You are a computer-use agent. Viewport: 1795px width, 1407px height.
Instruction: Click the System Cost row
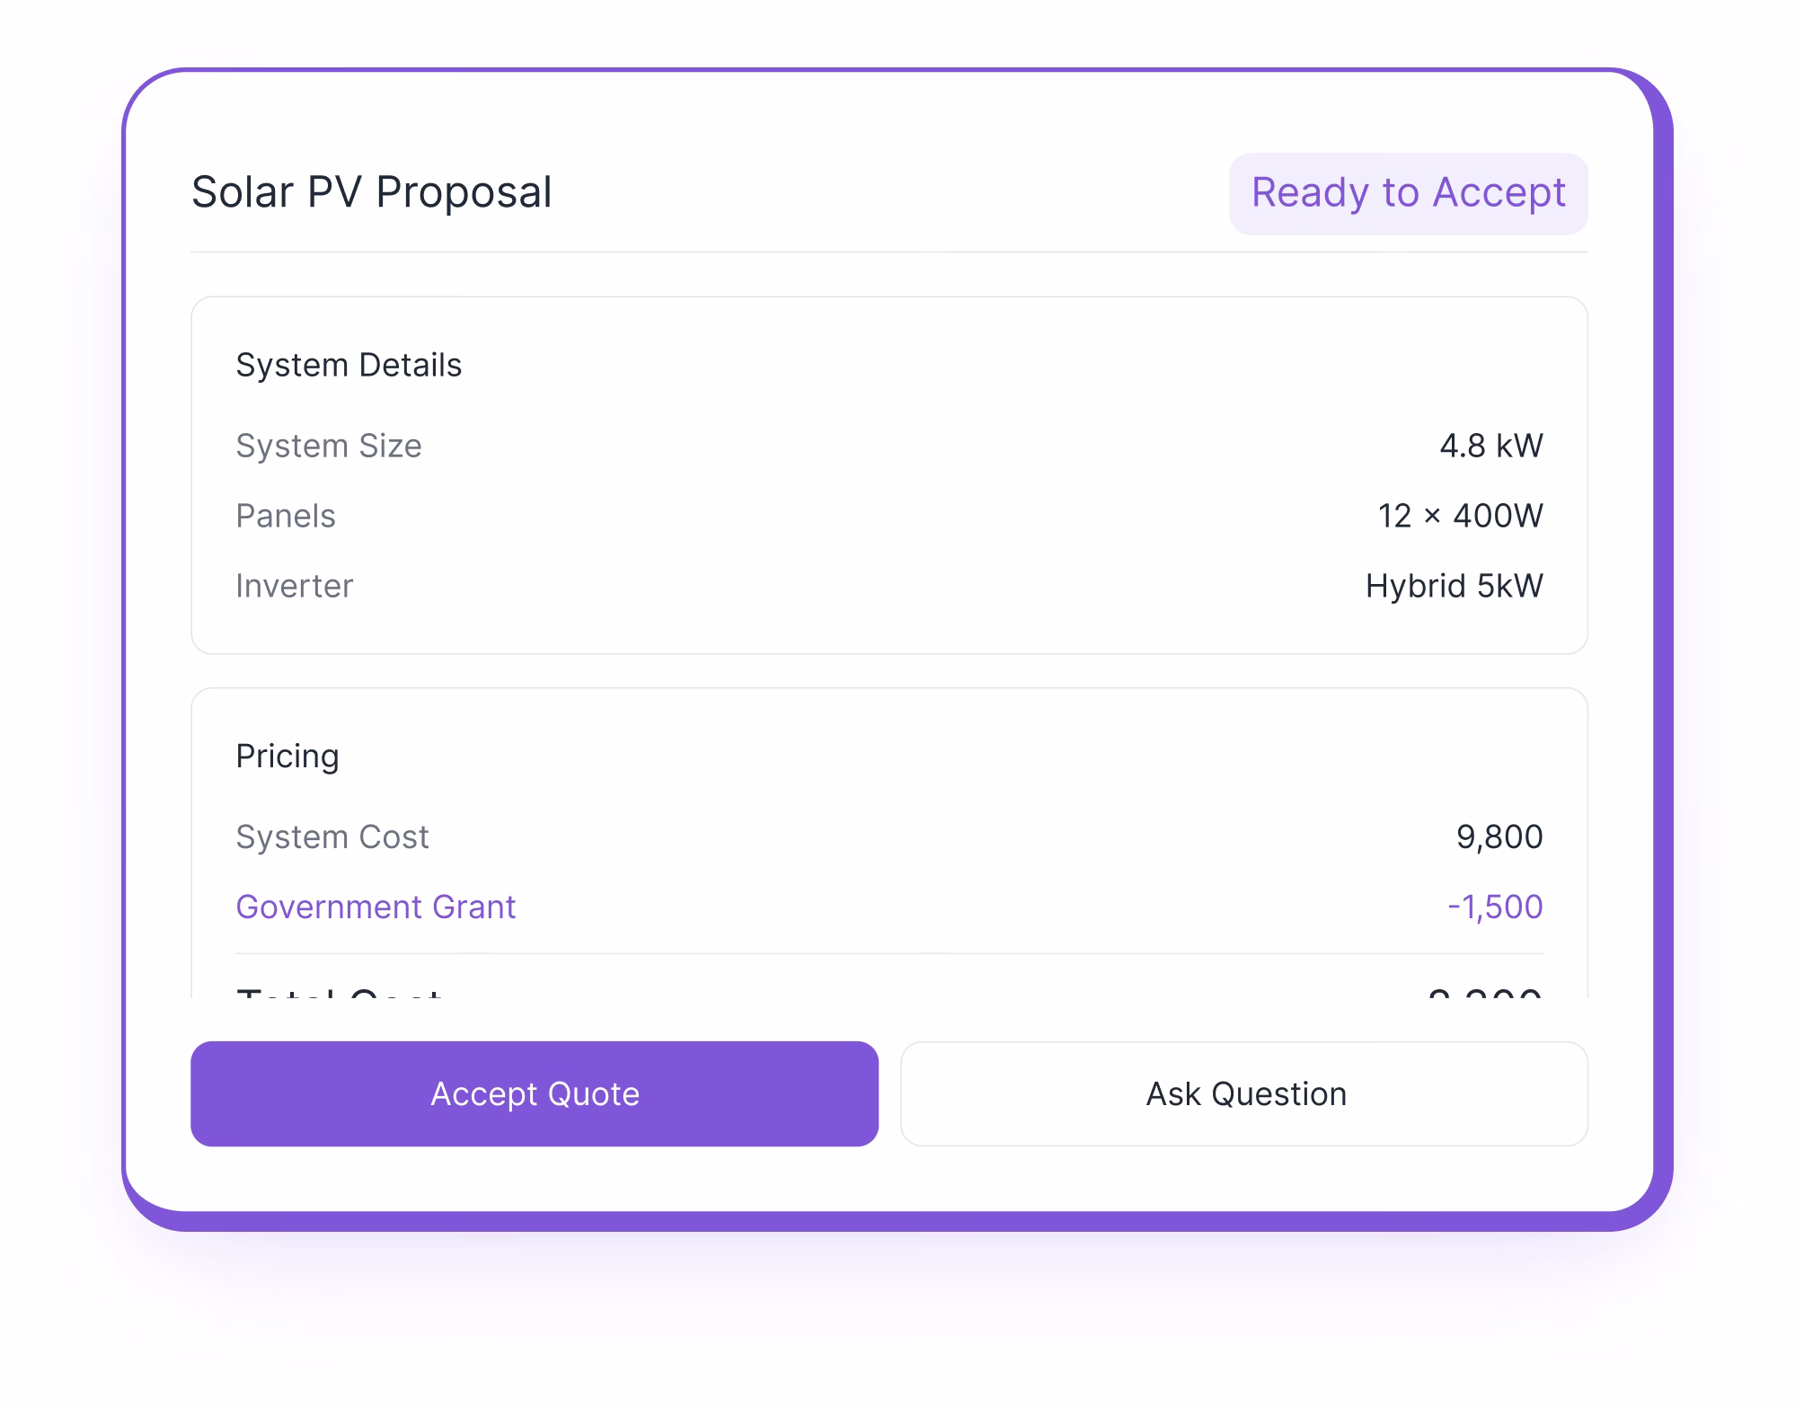point(889,836)
